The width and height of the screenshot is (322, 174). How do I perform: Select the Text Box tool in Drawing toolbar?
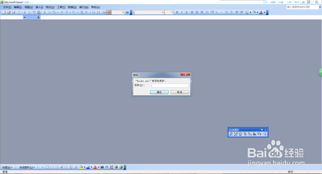[x=57, y=167]
